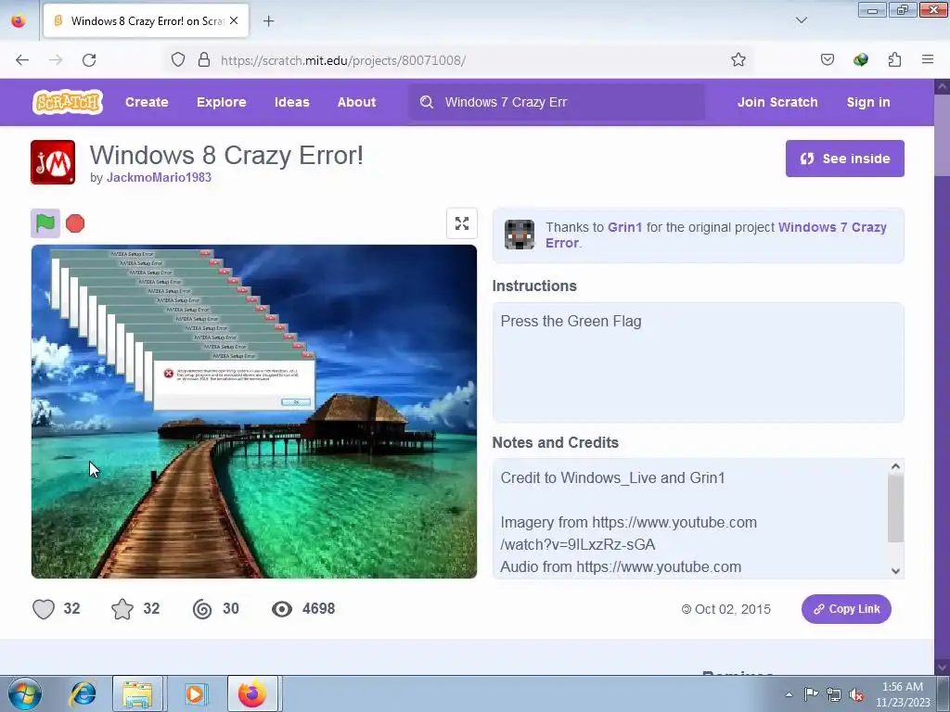Open Windows Explorer folder in taskbar
Viewport: 950px width, 712px height.
pyautogui.click(x=137, y=693)
